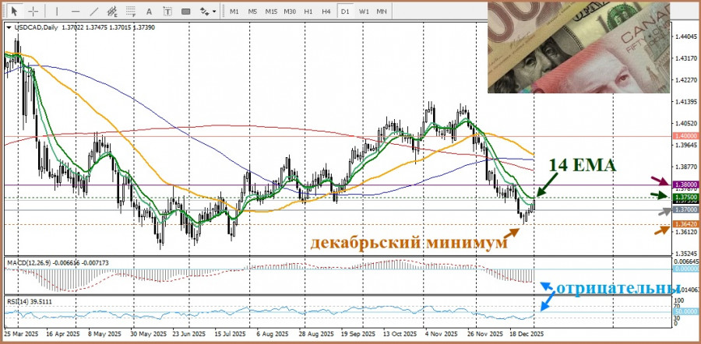Set the H1 hourly timeframe
701x344 pixels.
coord(308,12)
